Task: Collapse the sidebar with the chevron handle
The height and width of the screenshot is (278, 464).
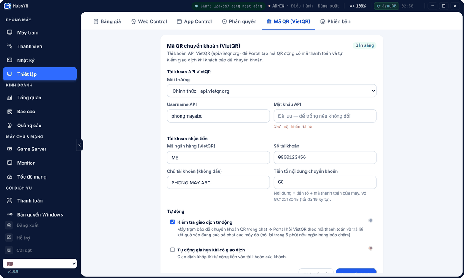Action: [79, 145]
